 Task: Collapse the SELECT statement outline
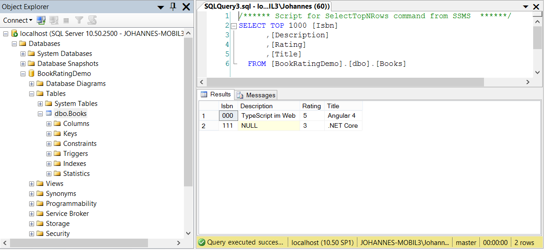coord(234,26)
